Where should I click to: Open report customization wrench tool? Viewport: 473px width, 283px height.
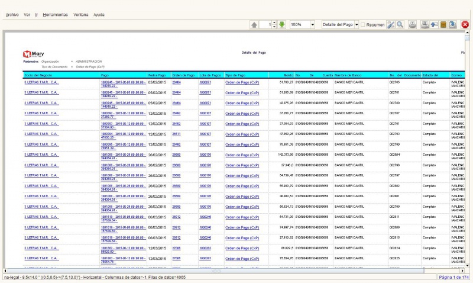pos(391,25)
